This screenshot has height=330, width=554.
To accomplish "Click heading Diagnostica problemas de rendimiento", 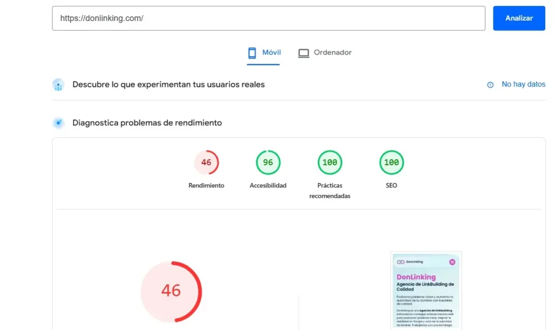I will point(147,123).
